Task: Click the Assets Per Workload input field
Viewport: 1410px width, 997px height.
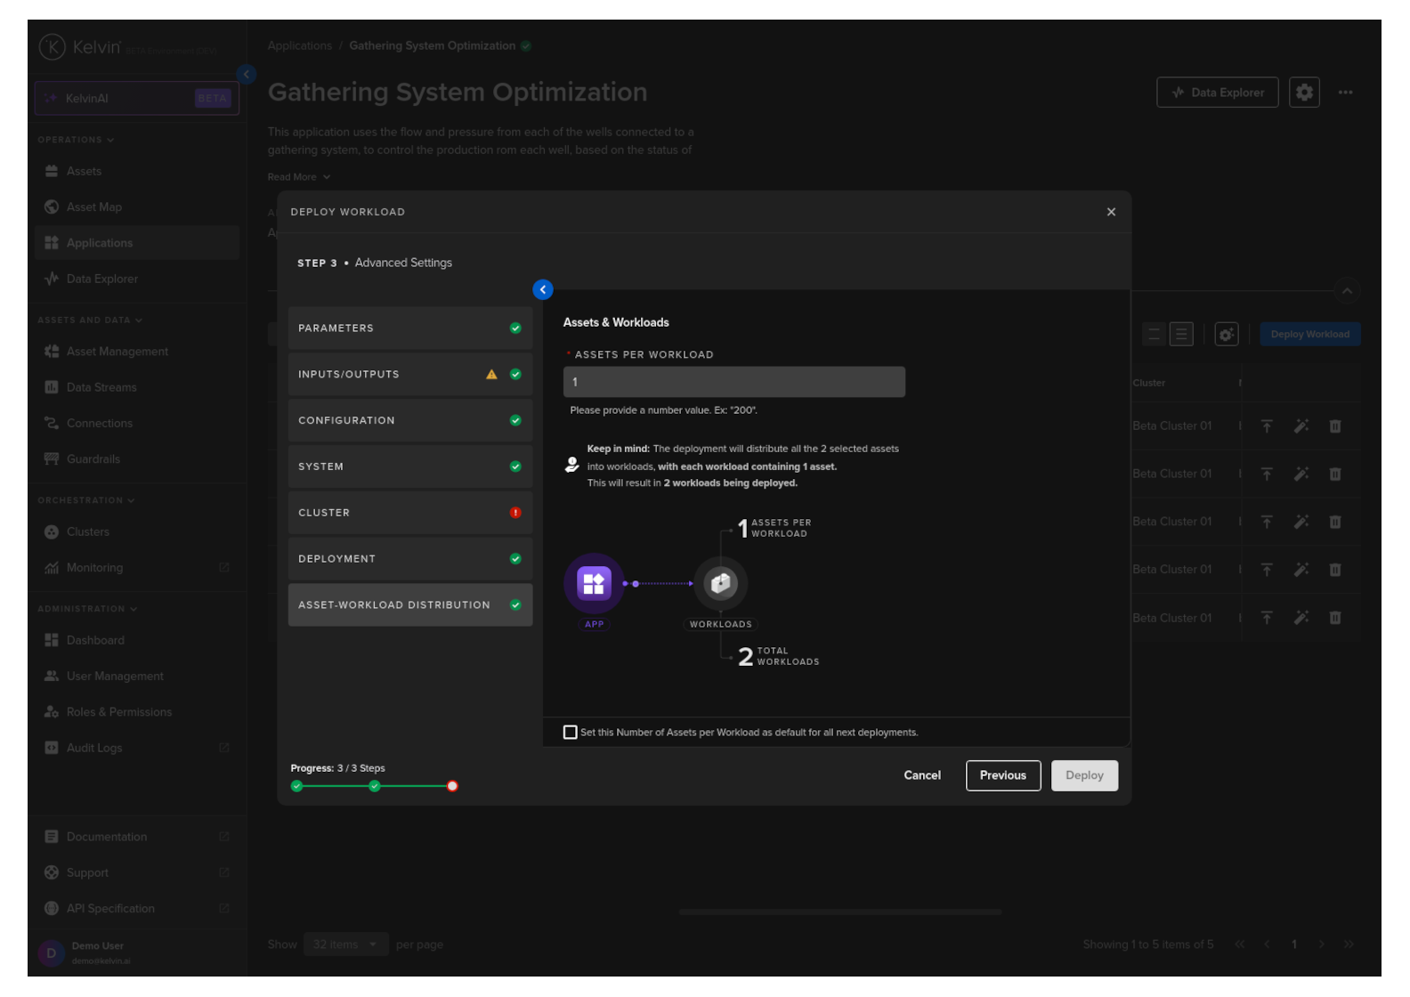Action: tap(733, 382)
